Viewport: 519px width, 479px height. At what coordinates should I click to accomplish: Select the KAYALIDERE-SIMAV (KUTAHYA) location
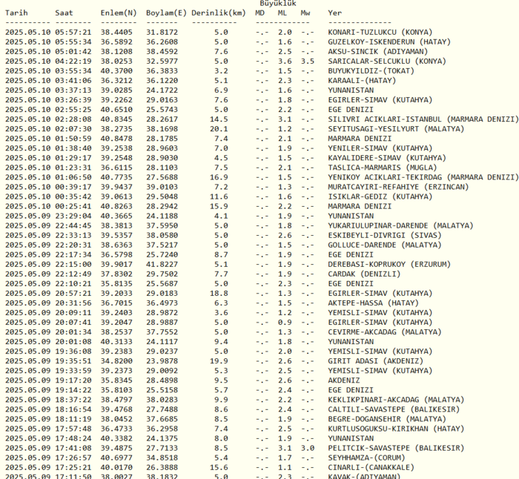pos(387,158)
